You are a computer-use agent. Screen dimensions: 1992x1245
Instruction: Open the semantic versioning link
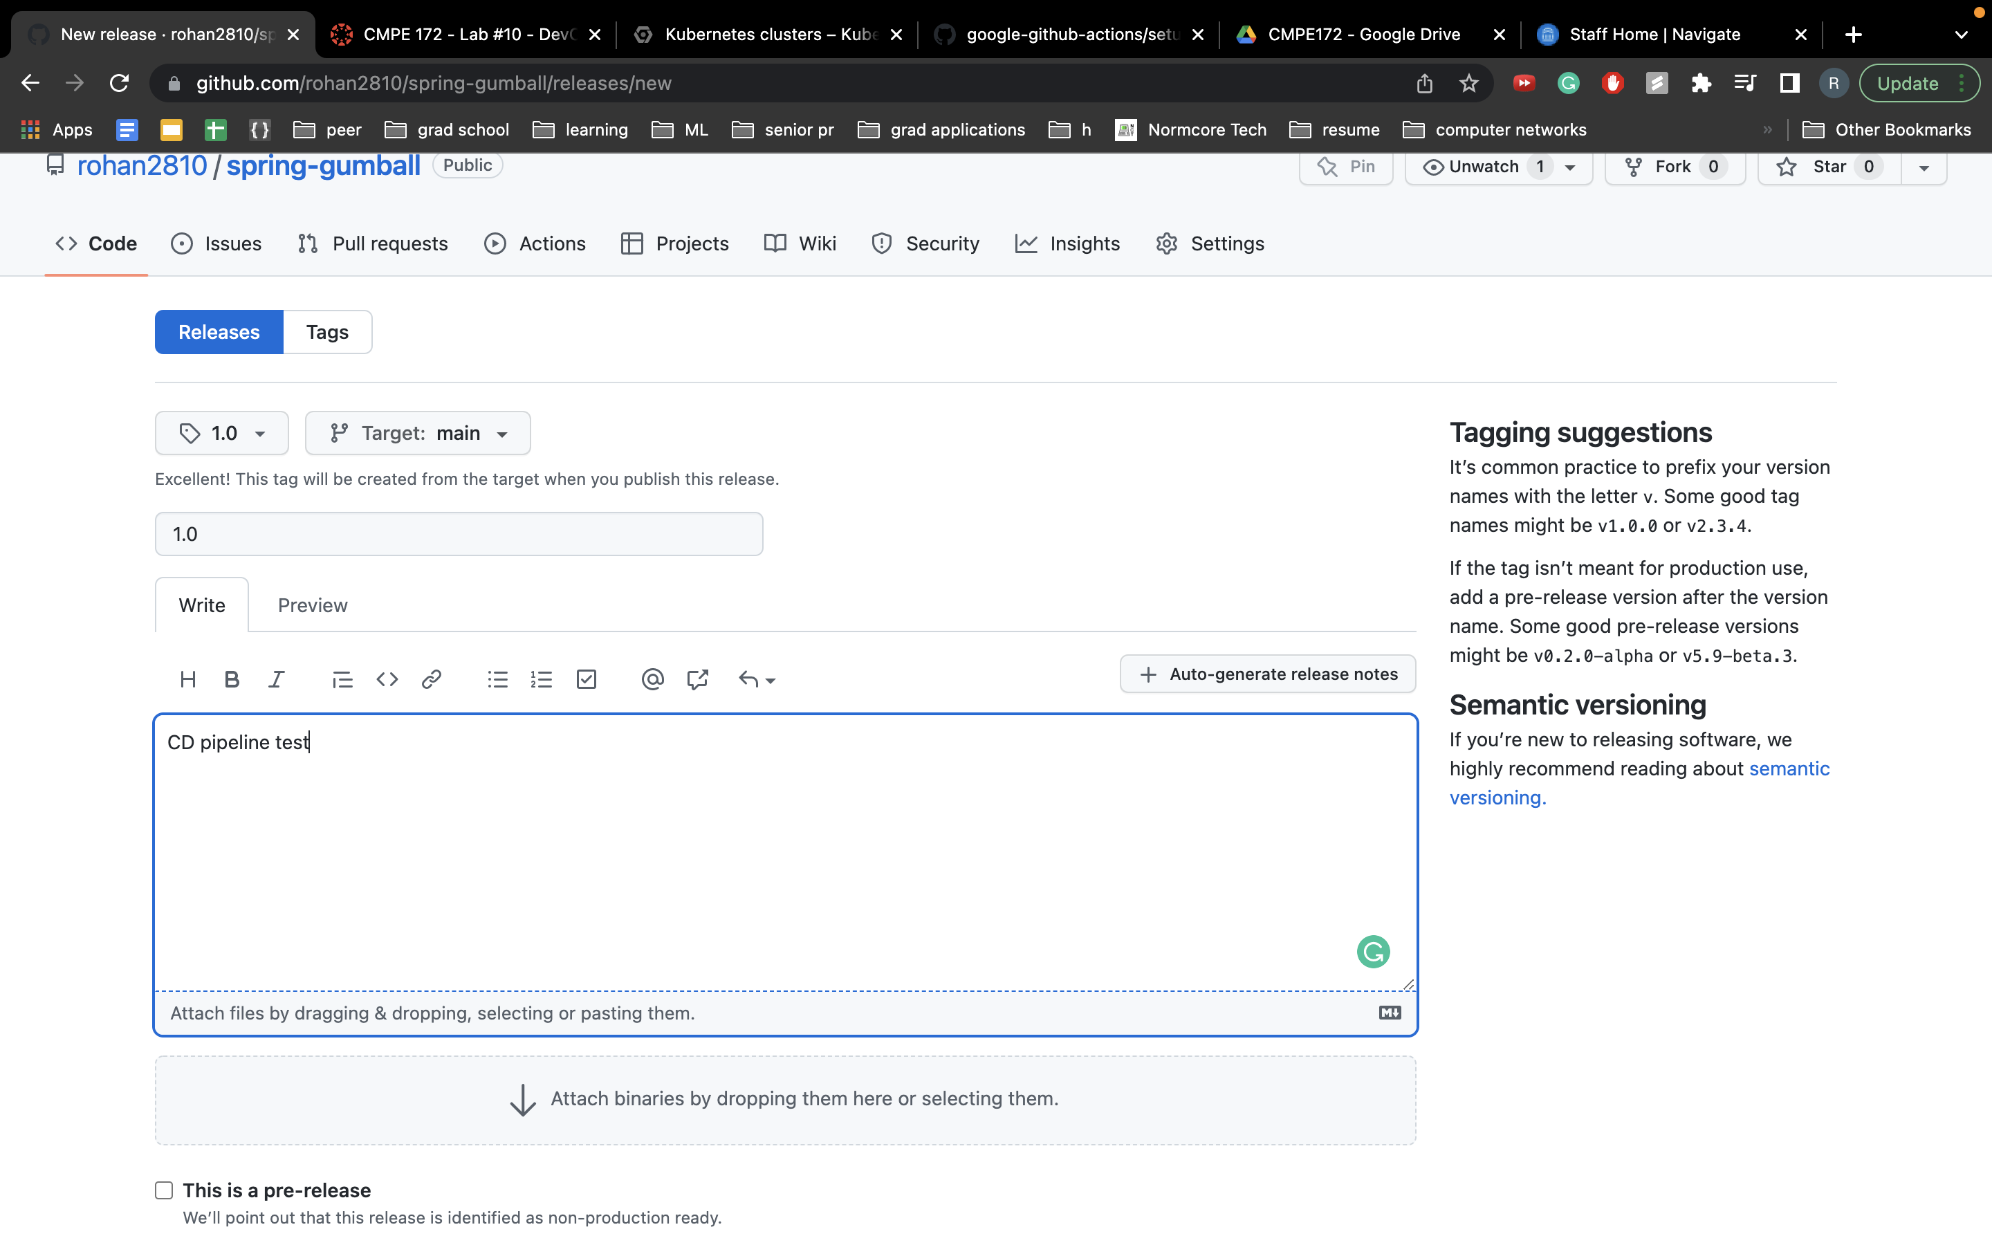(x=1788, y=768)
